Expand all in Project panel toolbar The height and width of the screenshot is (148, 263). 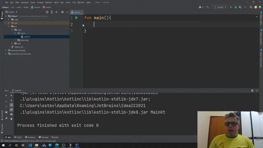click(x=52, y=12)
